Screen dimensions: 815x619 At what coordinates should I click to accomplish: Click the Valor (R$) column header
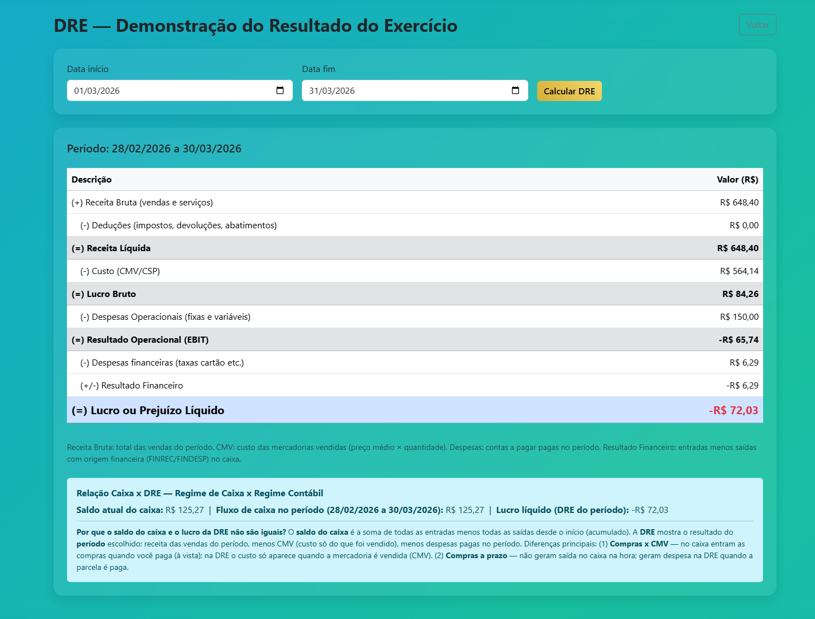point(737,180)
